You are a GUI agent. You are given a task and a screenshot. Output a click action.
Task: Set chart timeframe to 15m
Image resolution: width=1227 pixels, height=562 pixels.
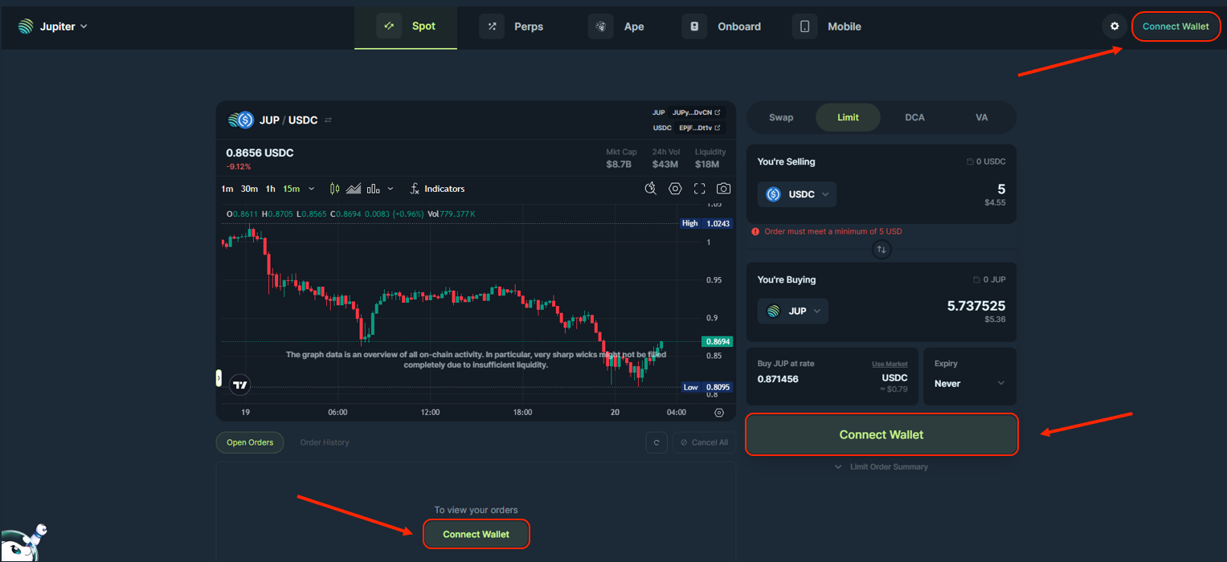291,189
